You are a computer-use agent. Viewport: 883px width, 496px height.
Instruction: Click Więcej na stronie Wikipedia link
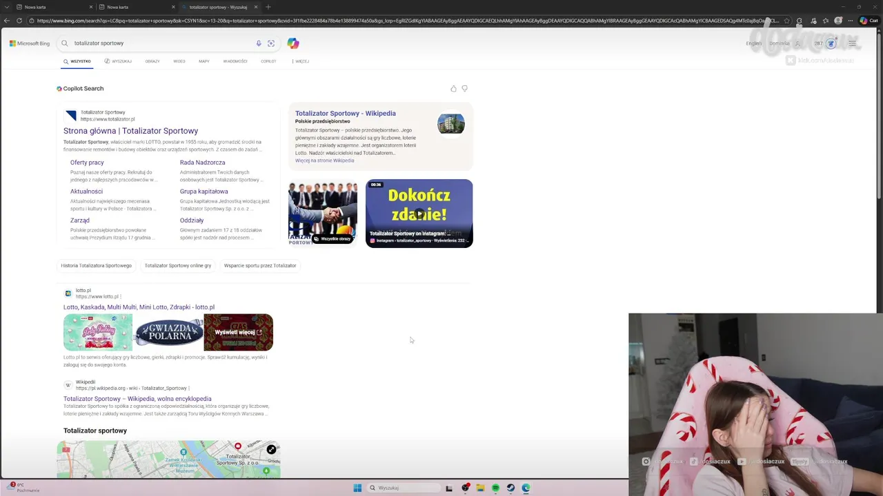pos(324,161)
